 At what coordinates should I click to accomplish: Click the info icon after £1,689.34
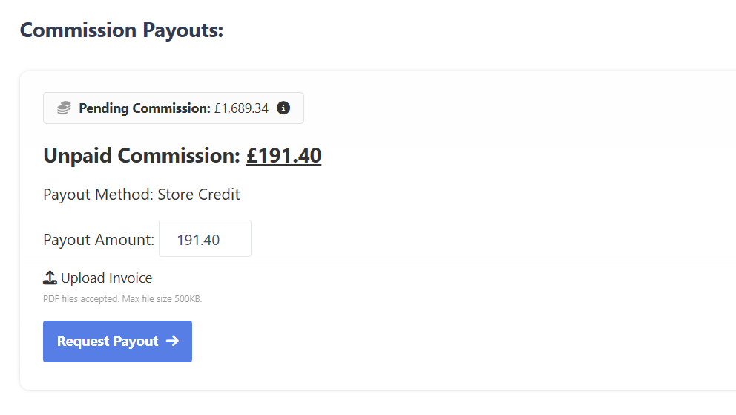283,108
